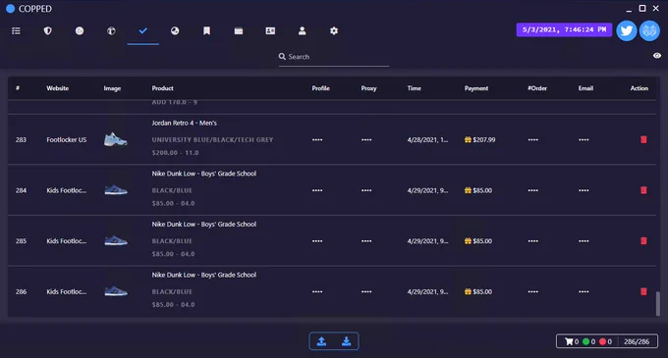Open the credit card icon tab
668x358 pixels.
pyautogui.click(x=239, y=30)
